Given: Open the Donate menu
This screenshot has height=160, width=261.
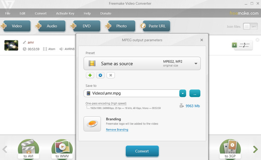Looking at the screenshot, I should 106,13.
